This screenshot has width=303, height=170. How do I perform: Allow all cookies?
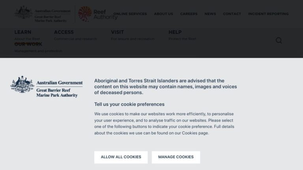[x=121, y=157]
